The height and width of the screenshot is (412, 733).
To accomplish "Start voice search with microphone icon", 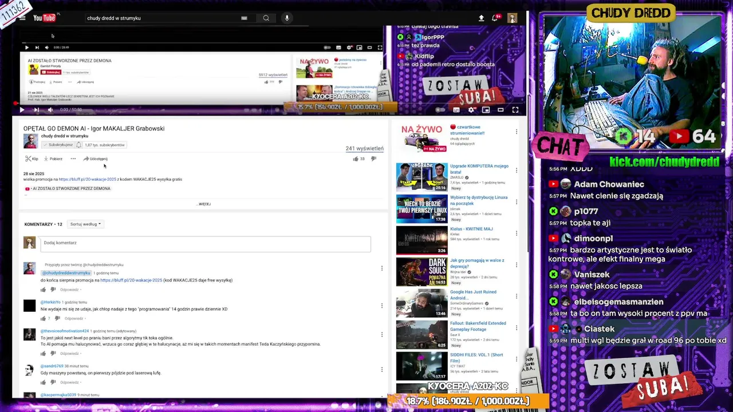I will pyautogui.click(x=287, y=18).
